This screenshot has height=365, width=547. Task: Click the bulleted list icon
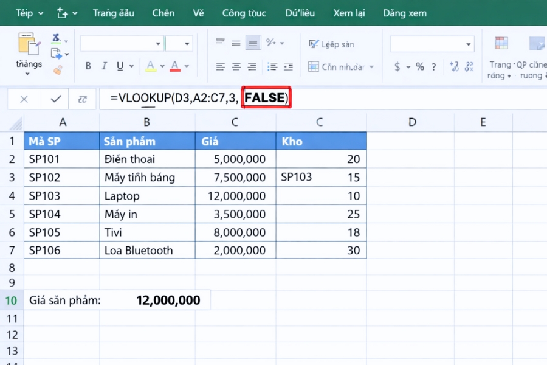(x=272, y=67)
